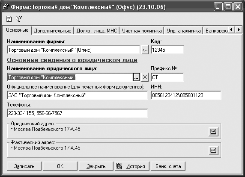
Task: Click the envelope icon for Юридический адрес
Action: 213,132
